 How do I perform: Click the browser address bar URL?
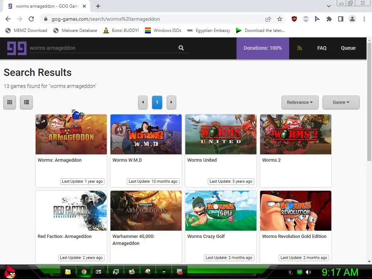point(106,19)
